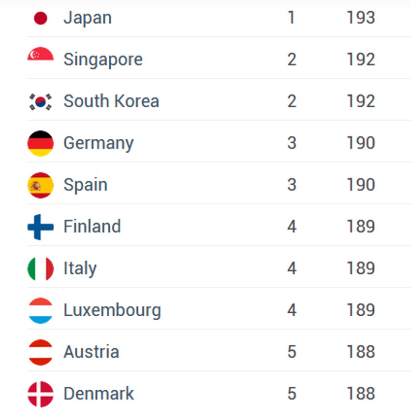Click Finland's rank number 4
This screenshot has height=412, width=411.
292,227
